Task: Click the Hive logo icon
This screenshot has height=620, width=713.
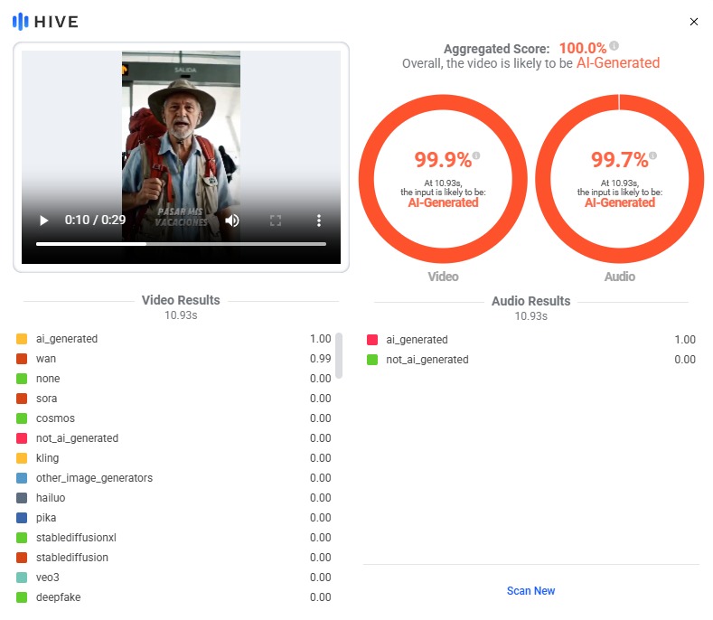Action: coord(20,21)
